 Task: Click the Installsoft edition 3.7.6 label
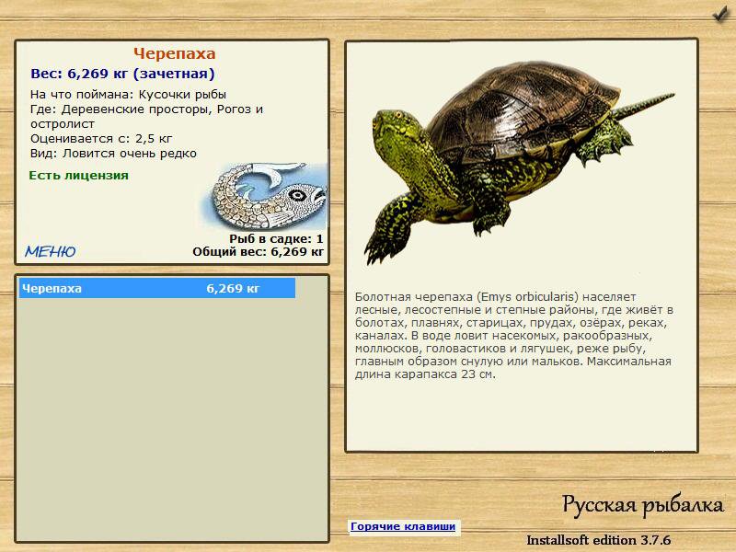[x=599, y=540]
